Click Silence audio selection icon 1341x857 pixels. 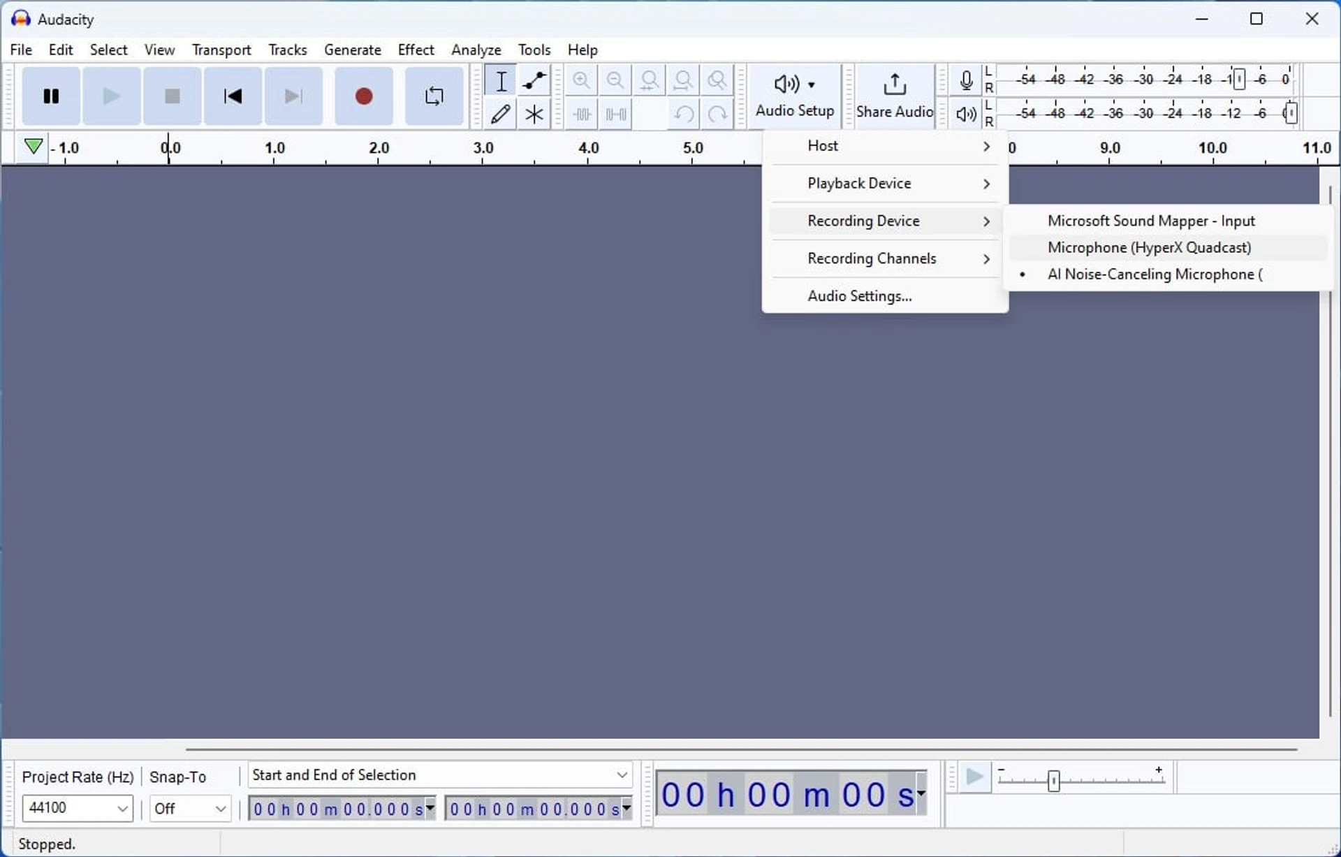615,114
